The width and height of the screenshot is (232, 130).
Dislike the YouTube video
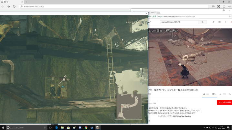(214, 94)
